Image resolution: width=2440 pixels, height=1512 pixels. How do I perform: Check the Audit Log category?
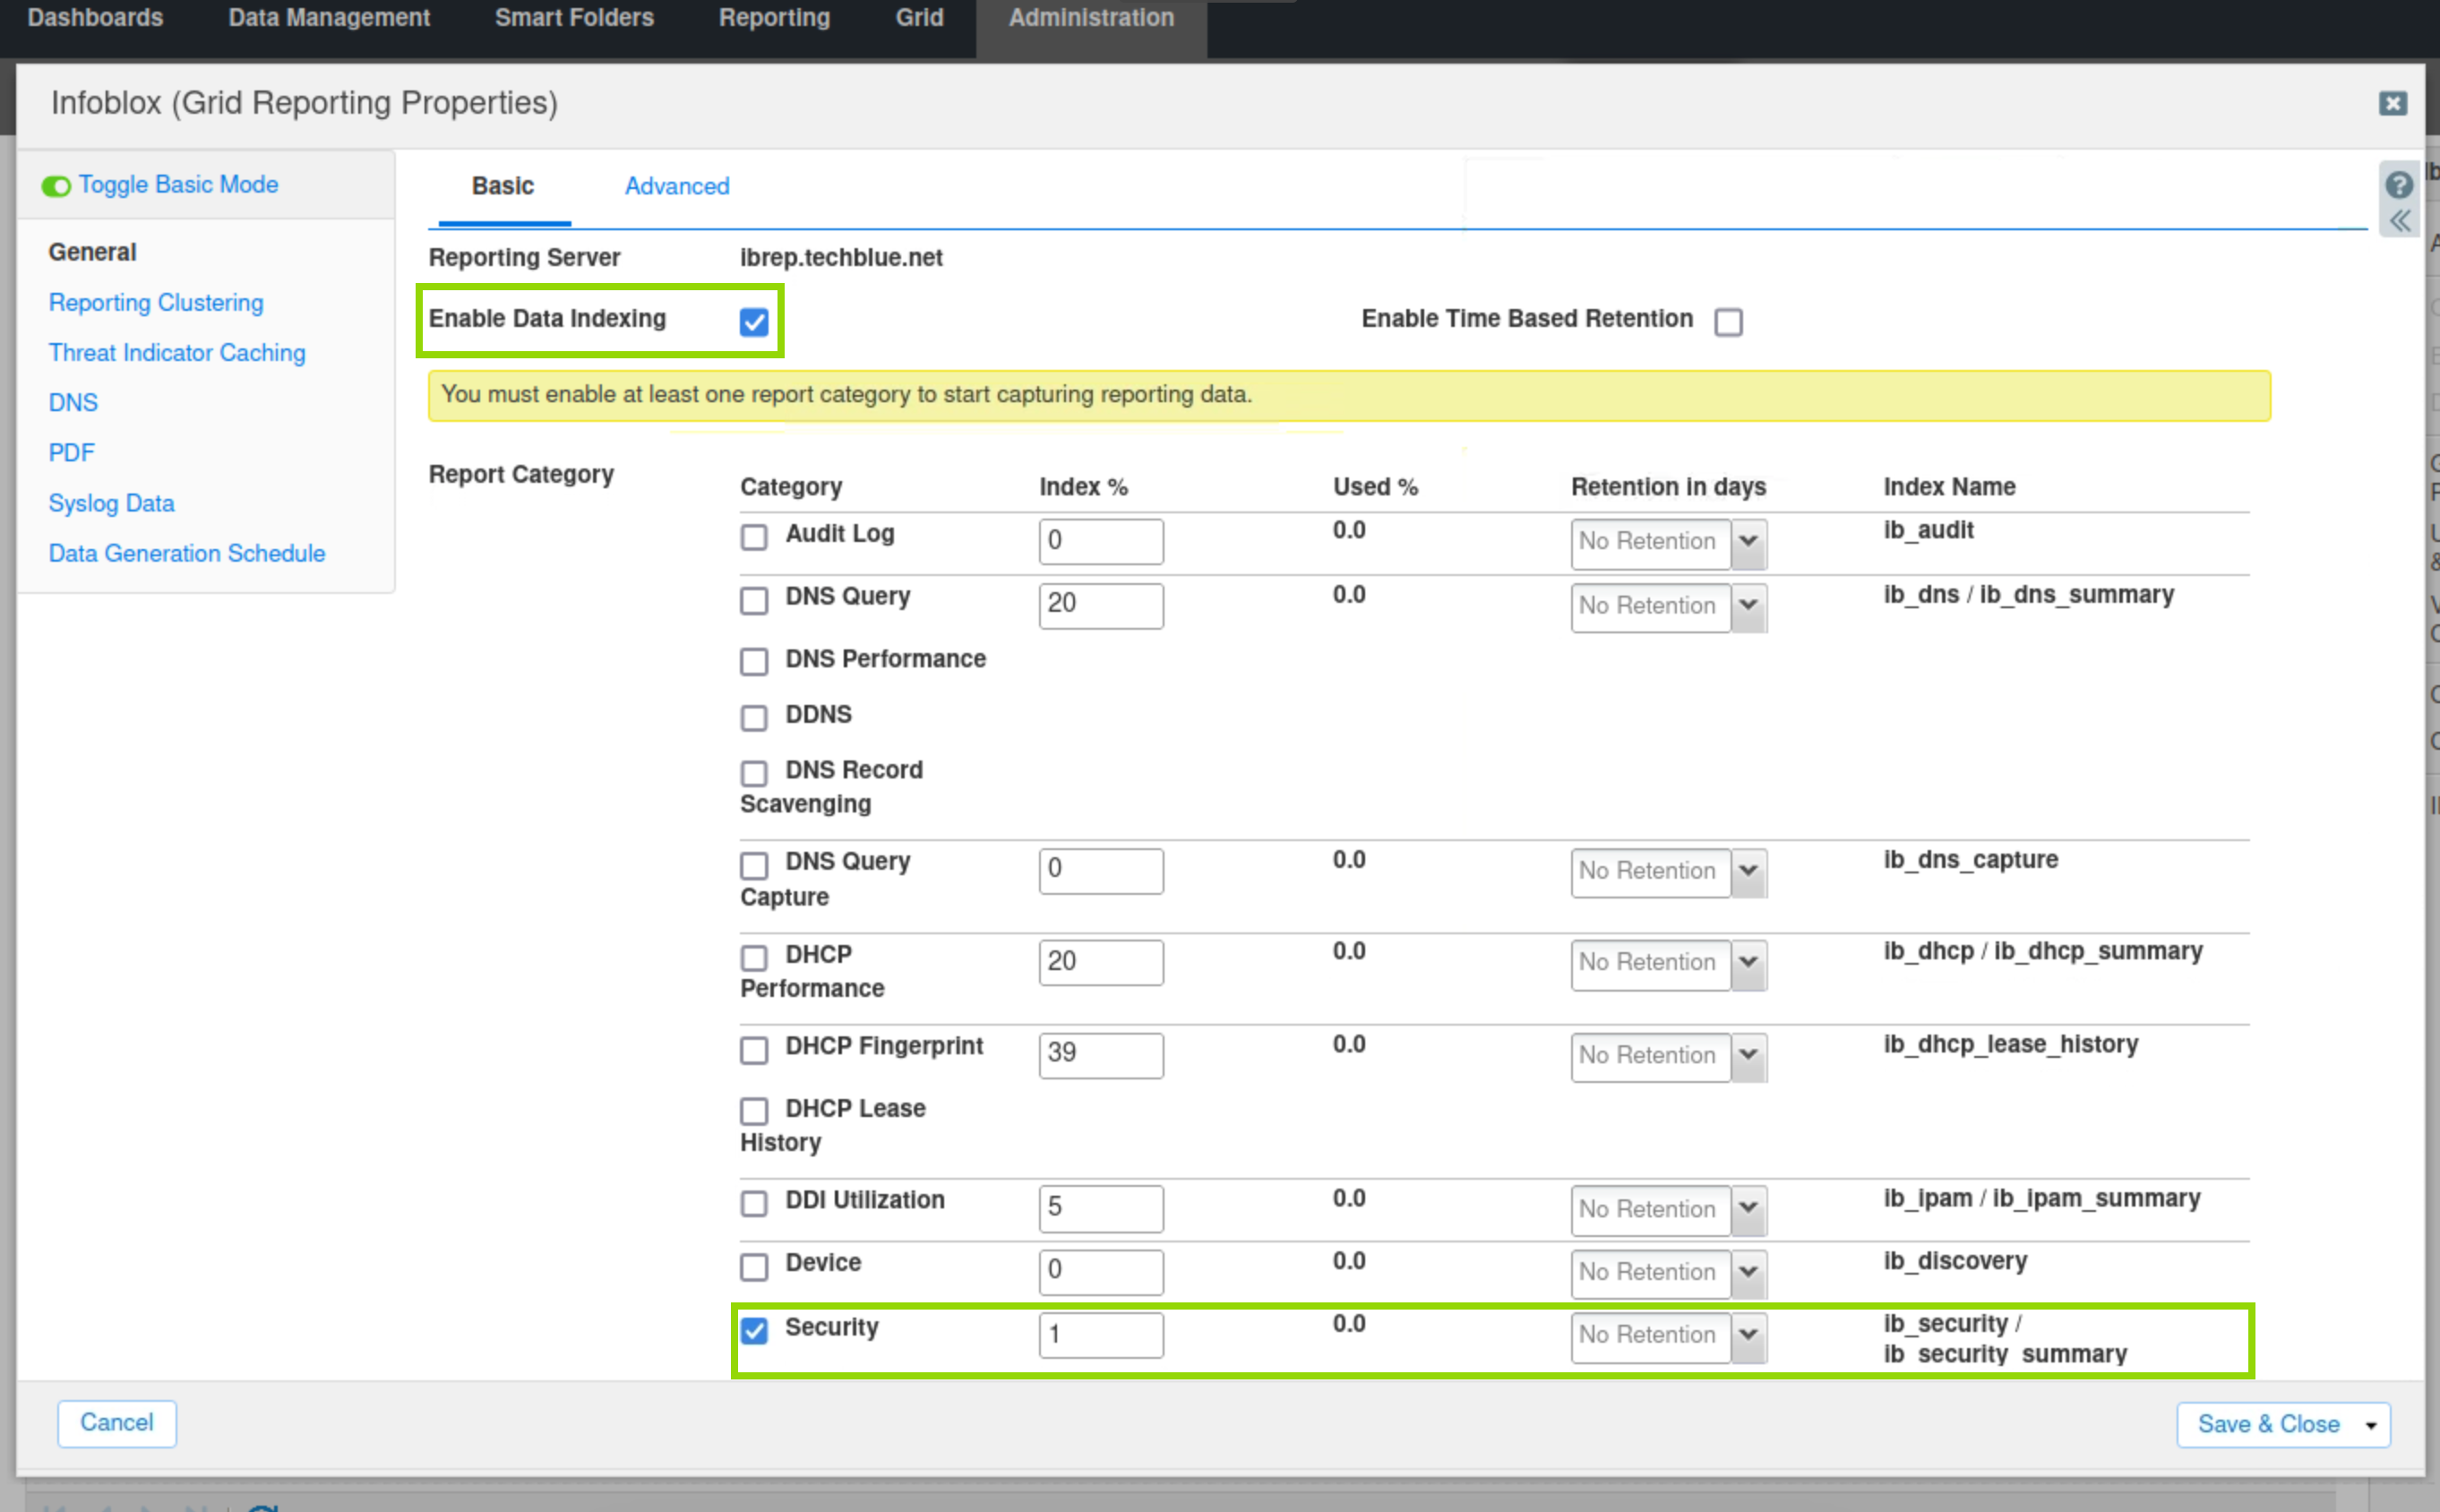click(x=754, y=537)
